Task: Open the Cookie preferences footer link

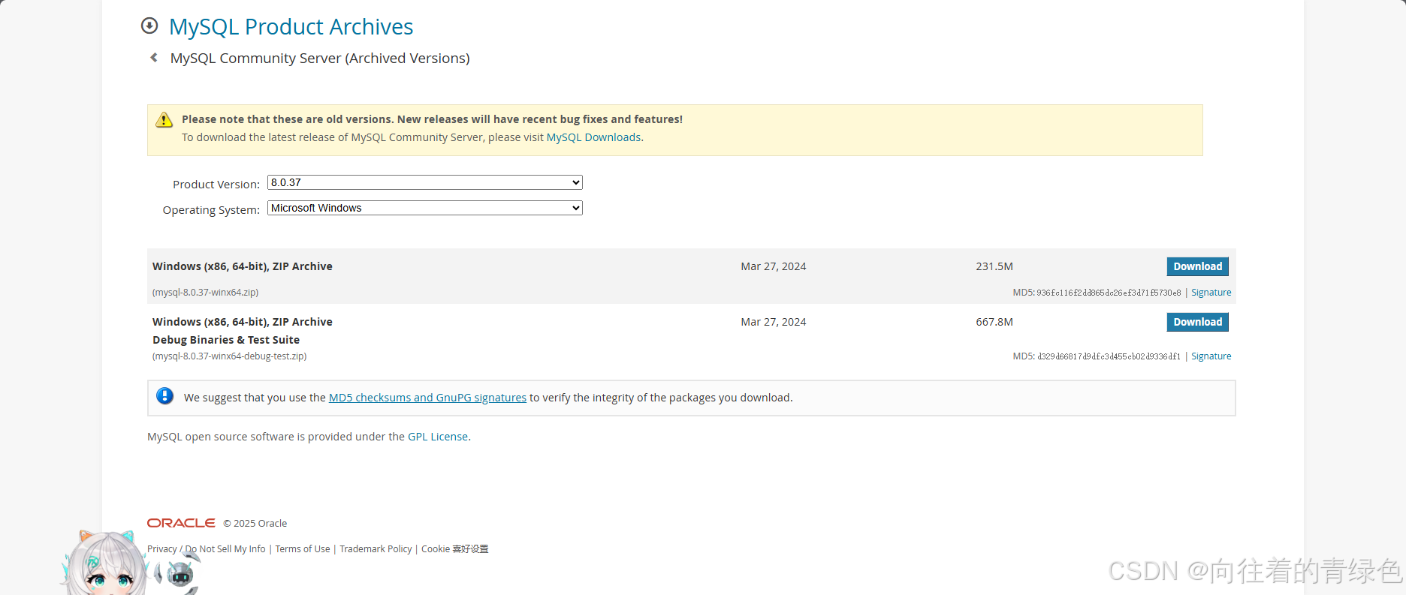Action: click(454, 549)
